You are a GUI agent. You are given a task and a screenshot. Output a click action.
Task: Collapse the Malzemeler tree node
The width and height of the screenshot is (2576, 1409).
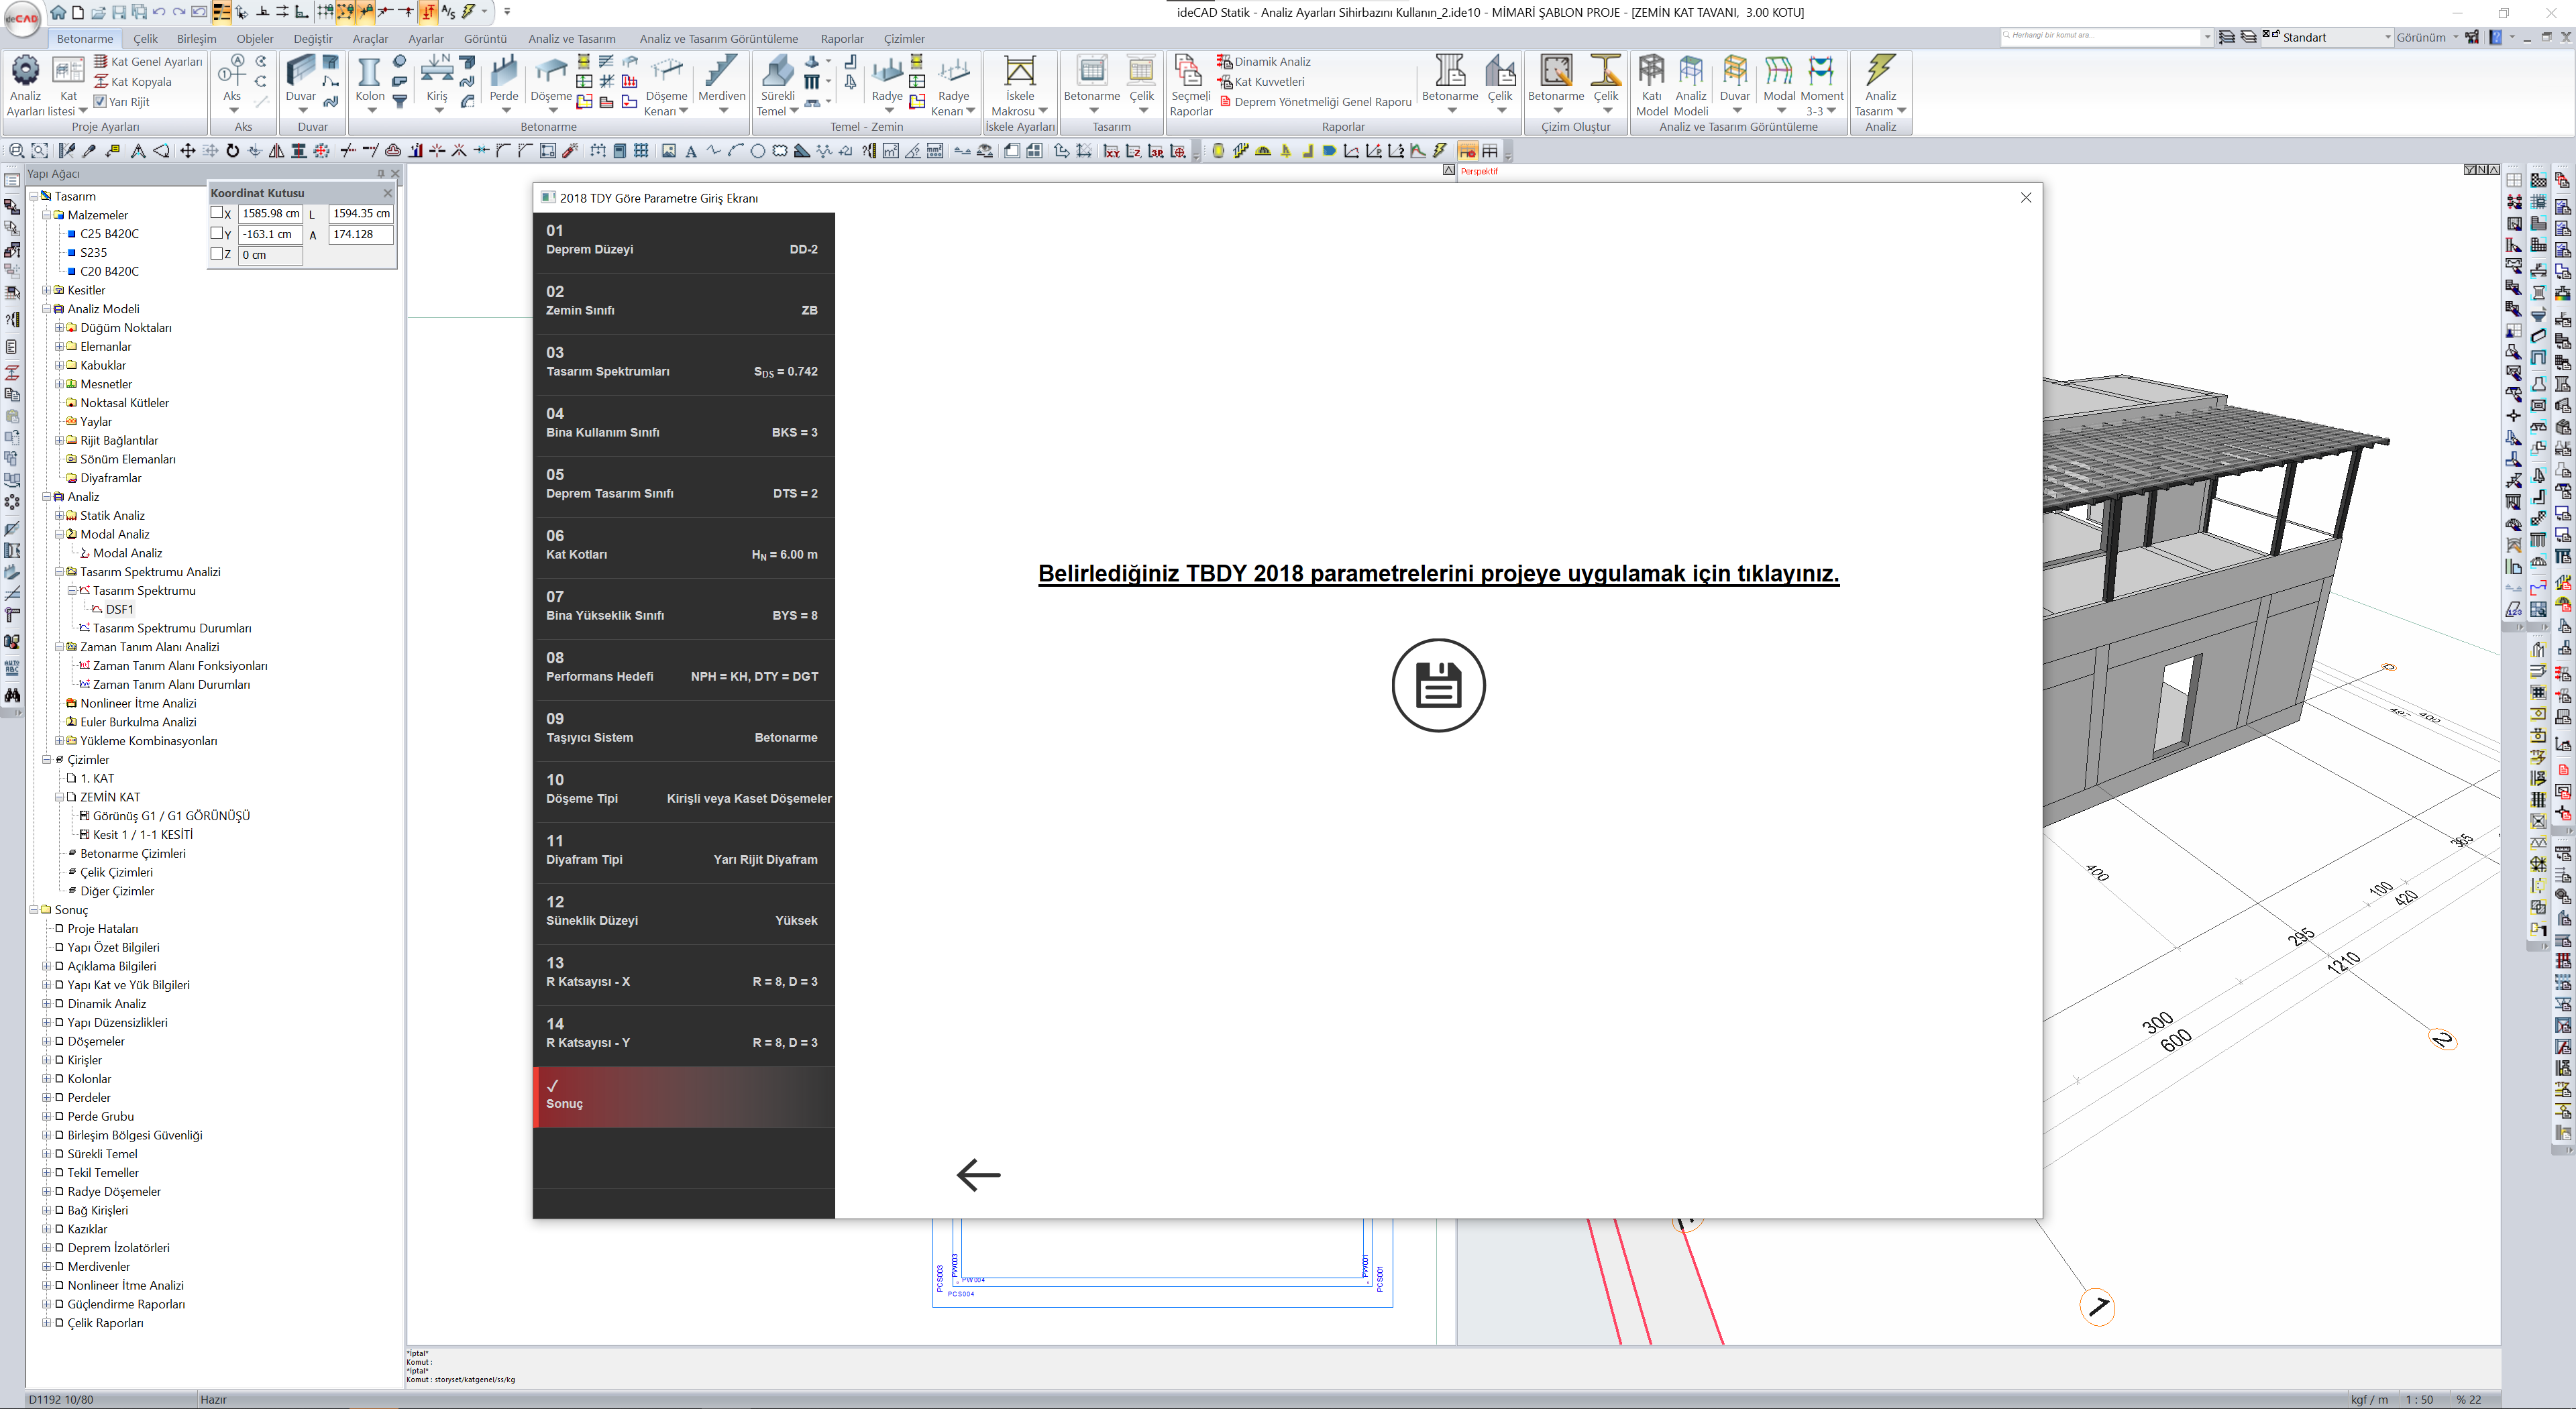(46, 215)
